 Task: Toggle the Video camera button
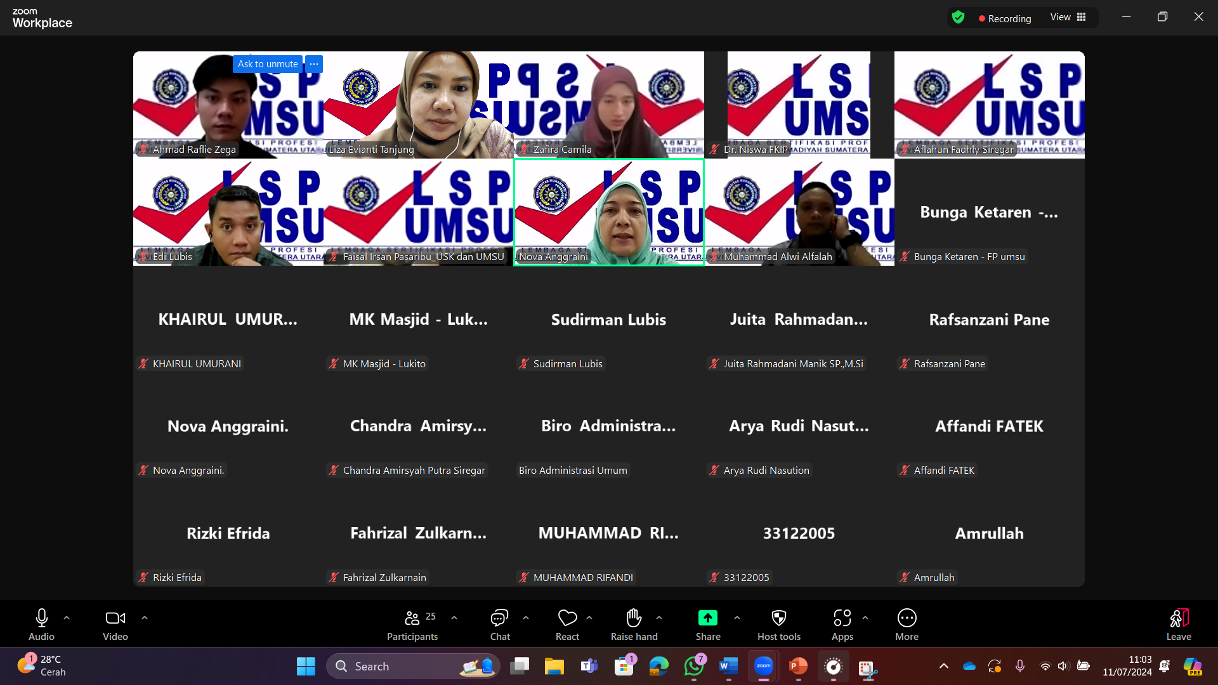(115, 625)
